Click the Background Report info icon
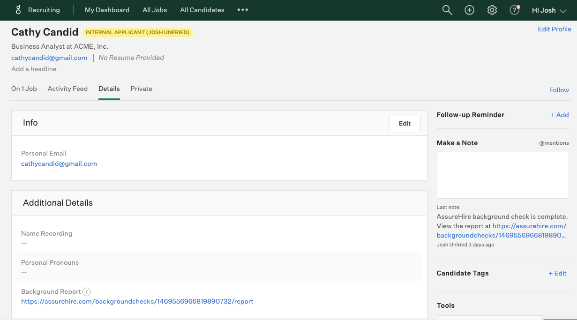 pyautogui.click(x=87, y=291)
